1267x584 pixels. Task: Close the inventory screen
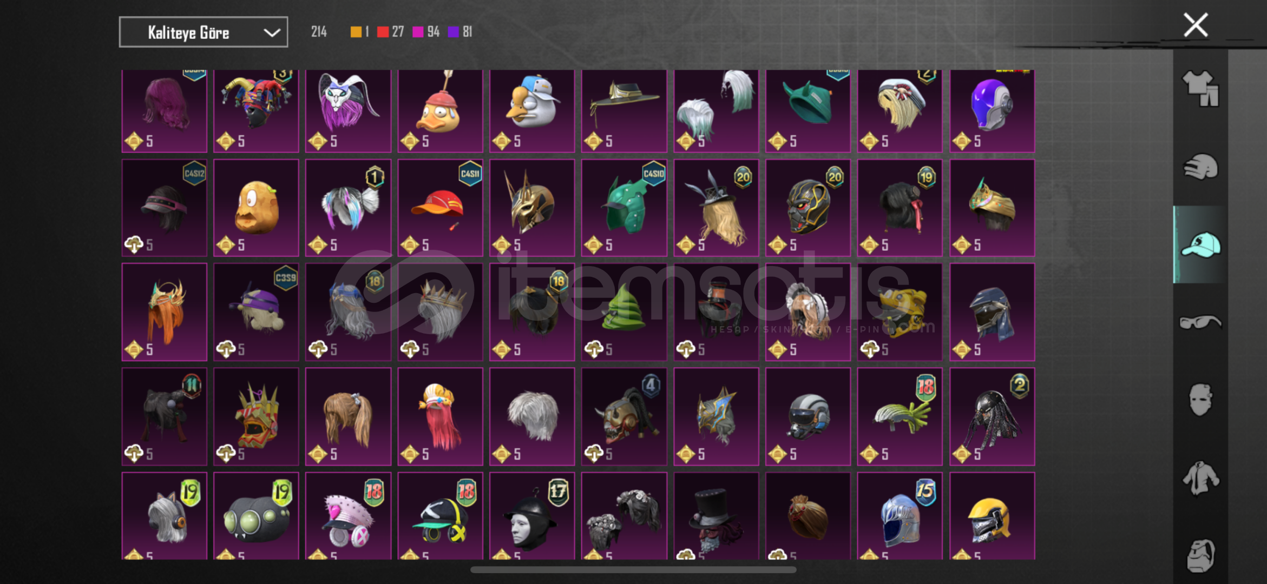tap(1196, 25)
